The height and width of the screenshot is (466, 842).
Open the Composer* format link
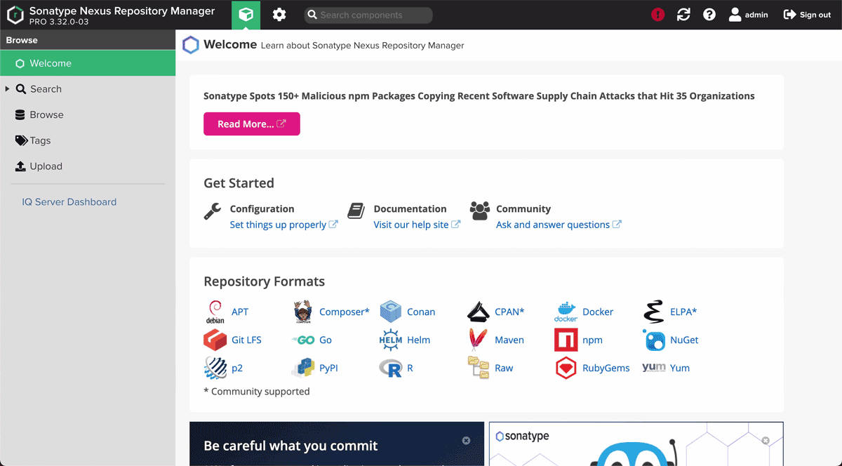pyautogui.click(x=344, y=312)
